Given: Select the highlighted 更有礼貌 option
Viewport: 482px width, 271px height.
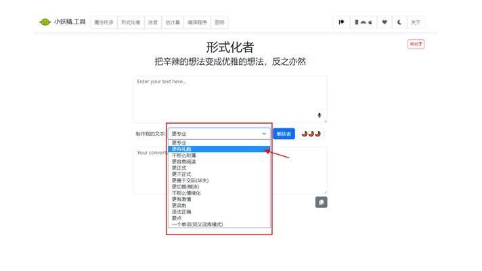Looking at the screenshot, I should point(219,149).
